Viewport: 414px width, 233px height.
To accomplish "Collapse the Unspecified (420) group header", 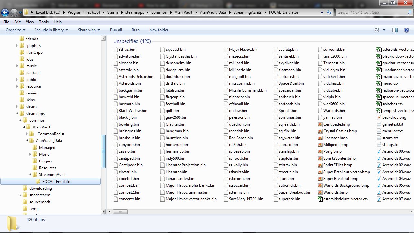I will pyautogui.click(x=132, y=41).
